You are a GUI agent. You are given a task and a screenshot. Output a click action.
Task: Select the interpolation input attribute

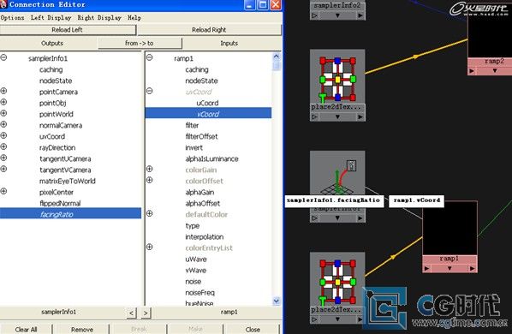[x=205, y=236]
